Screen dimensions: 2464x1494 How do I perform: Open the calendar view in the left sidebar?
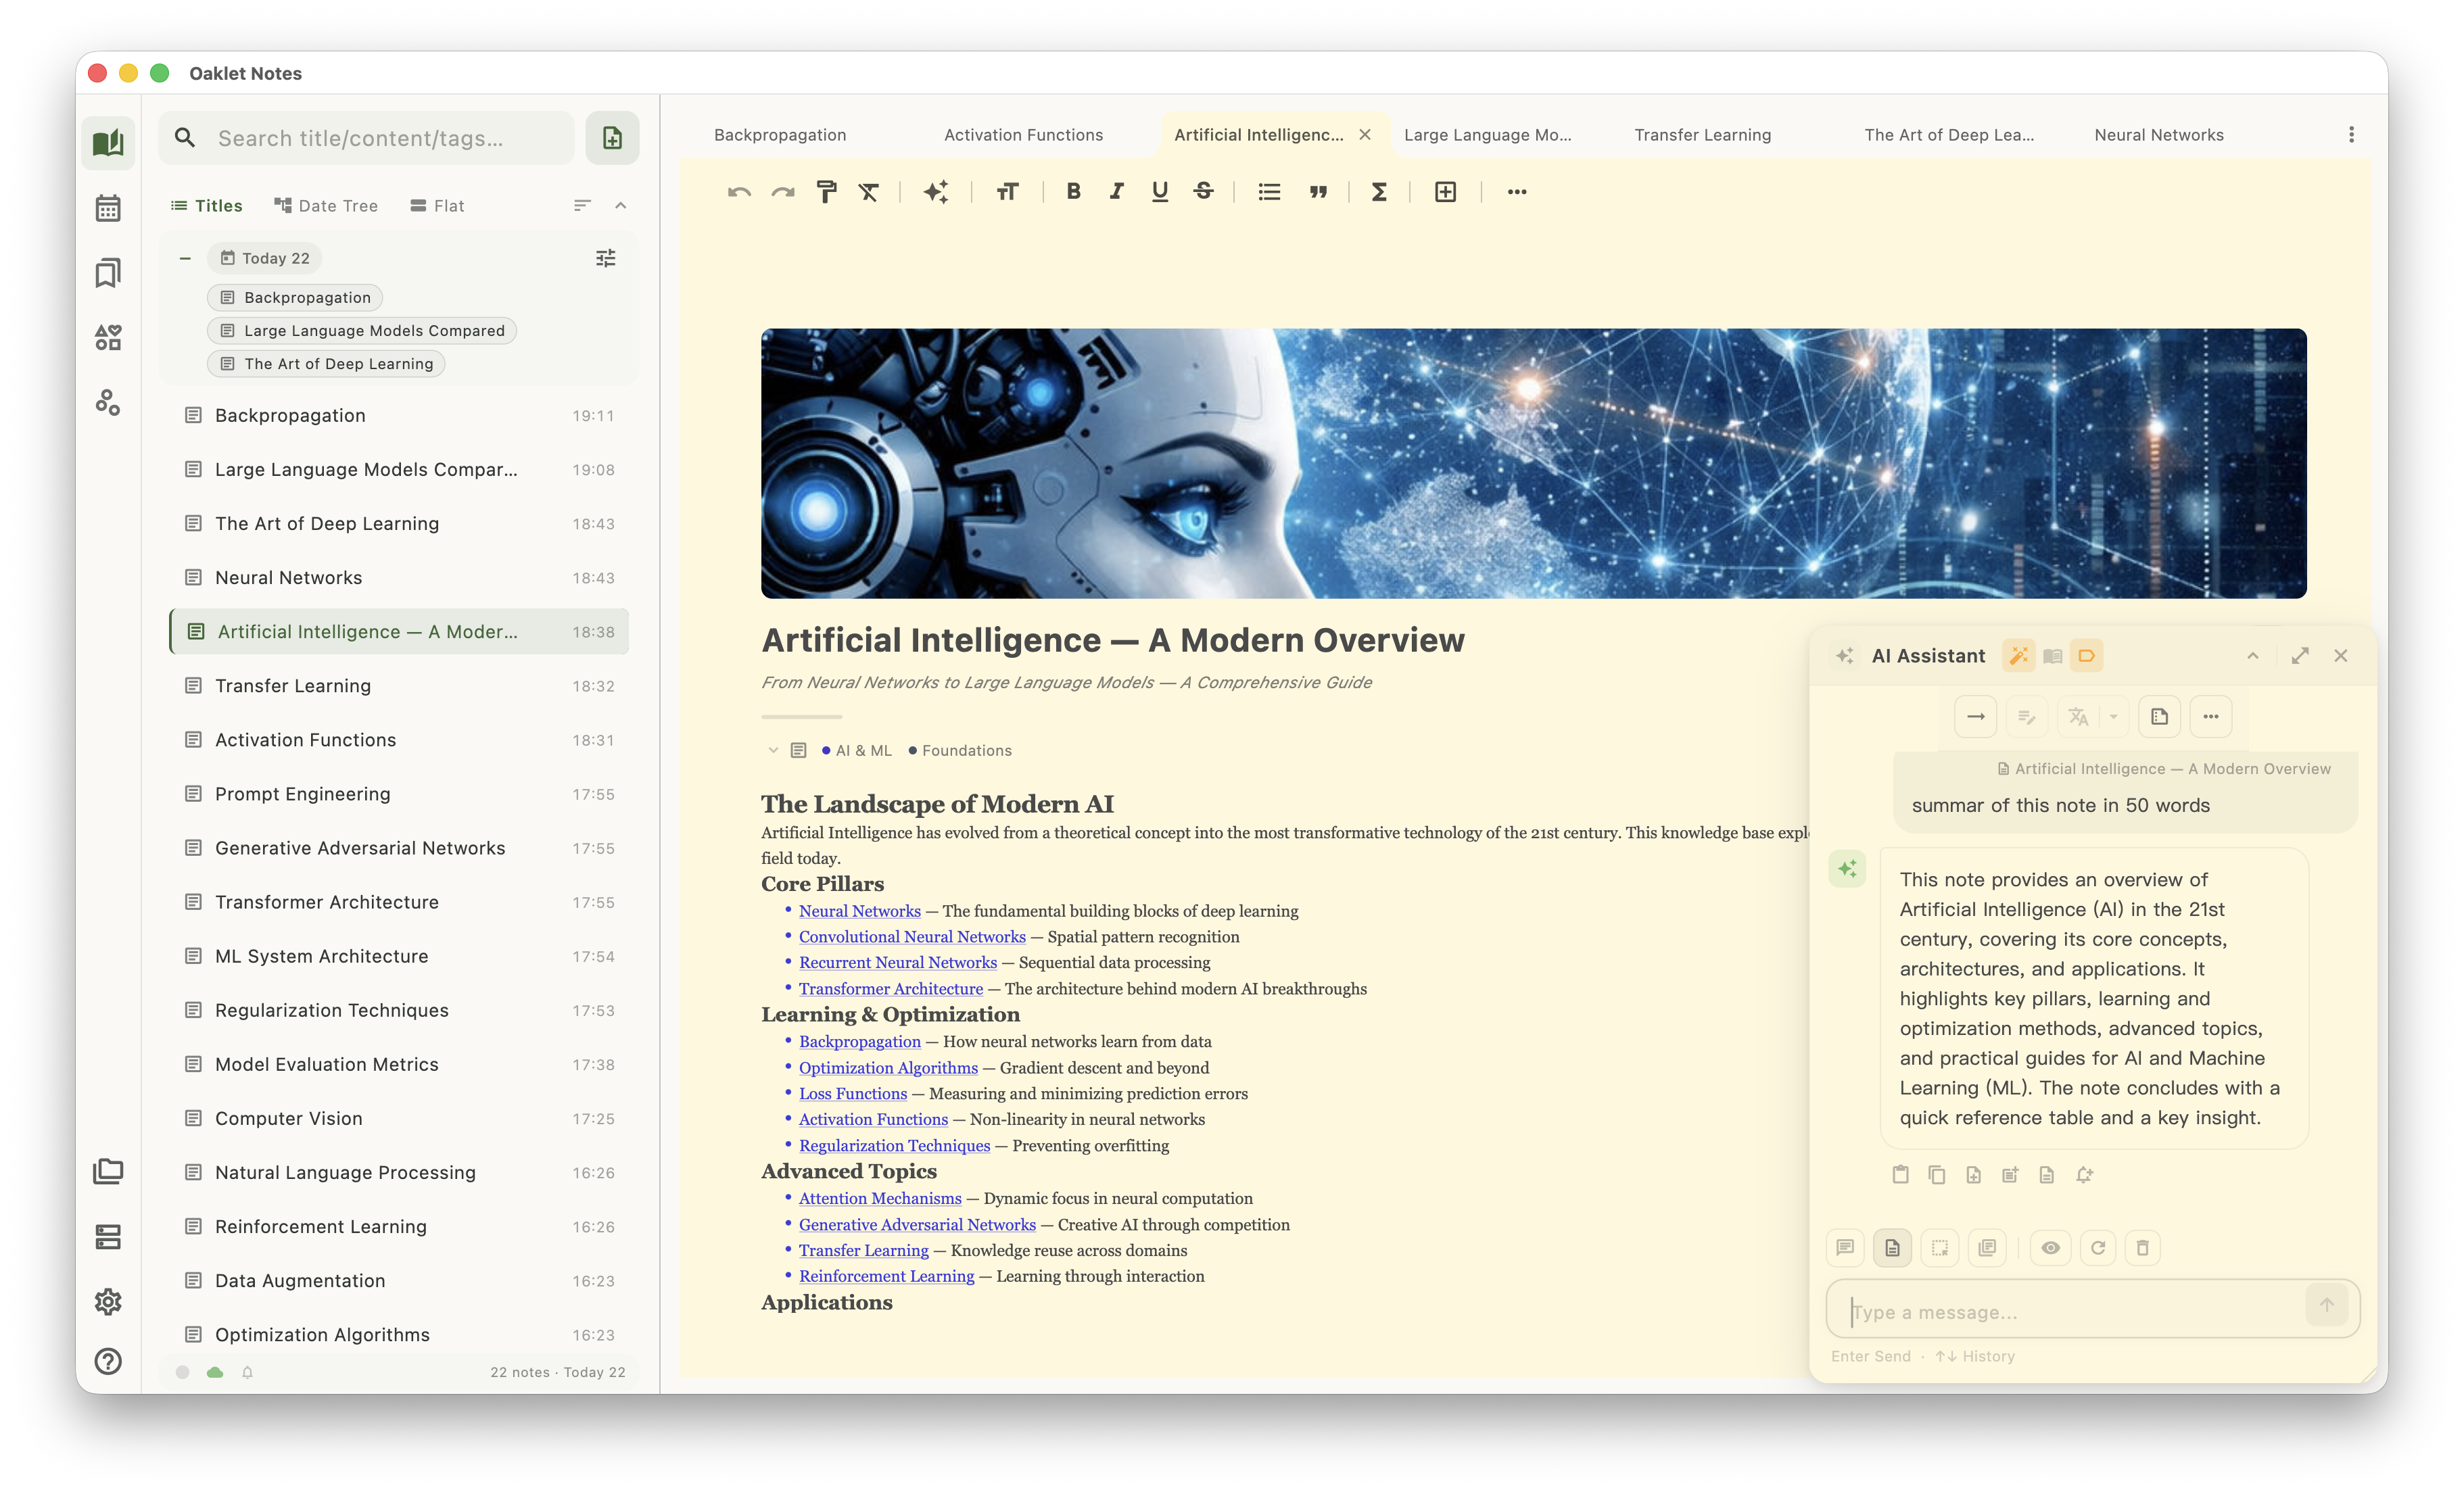coord(108,207)
